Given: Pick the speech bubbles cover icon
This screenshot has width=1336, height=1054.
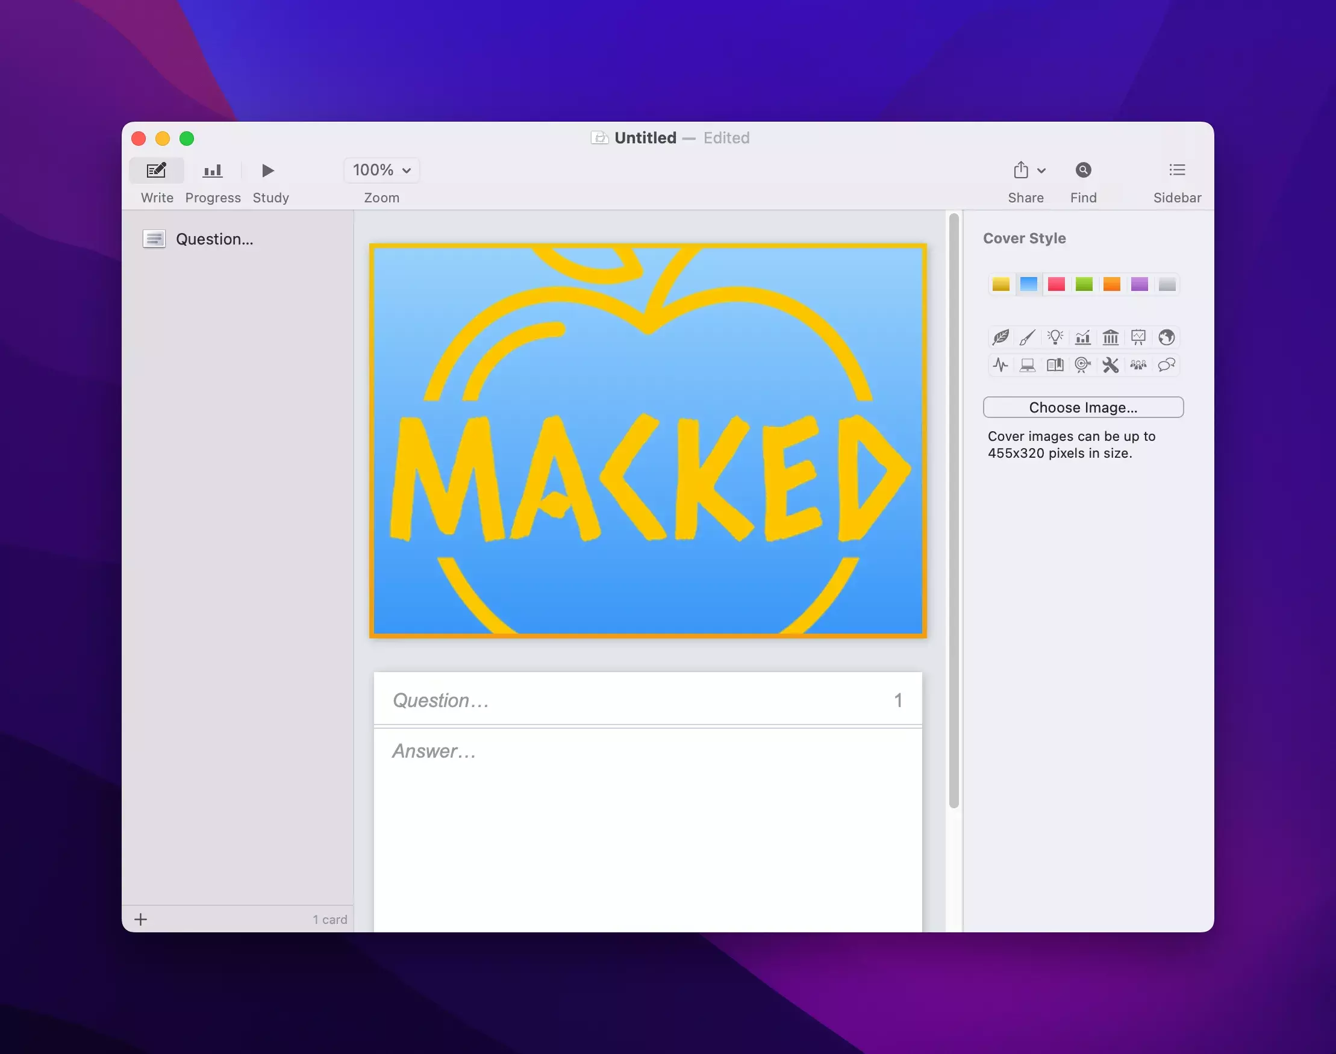Looking at the screenshot, I should [x=1166, y=365].
